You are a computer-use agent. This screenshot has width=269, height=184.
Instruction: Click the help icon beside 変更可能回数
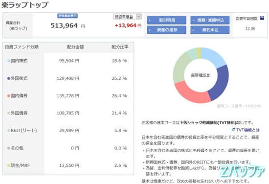pyautogui.click(x=262, y=18)
